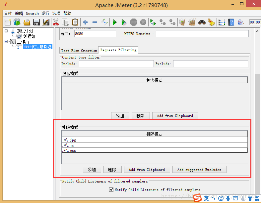Start the test with green play icon

(114, 22)
